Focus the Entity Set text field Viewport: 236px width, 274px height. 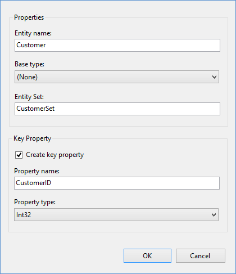(x=117, y=109)
